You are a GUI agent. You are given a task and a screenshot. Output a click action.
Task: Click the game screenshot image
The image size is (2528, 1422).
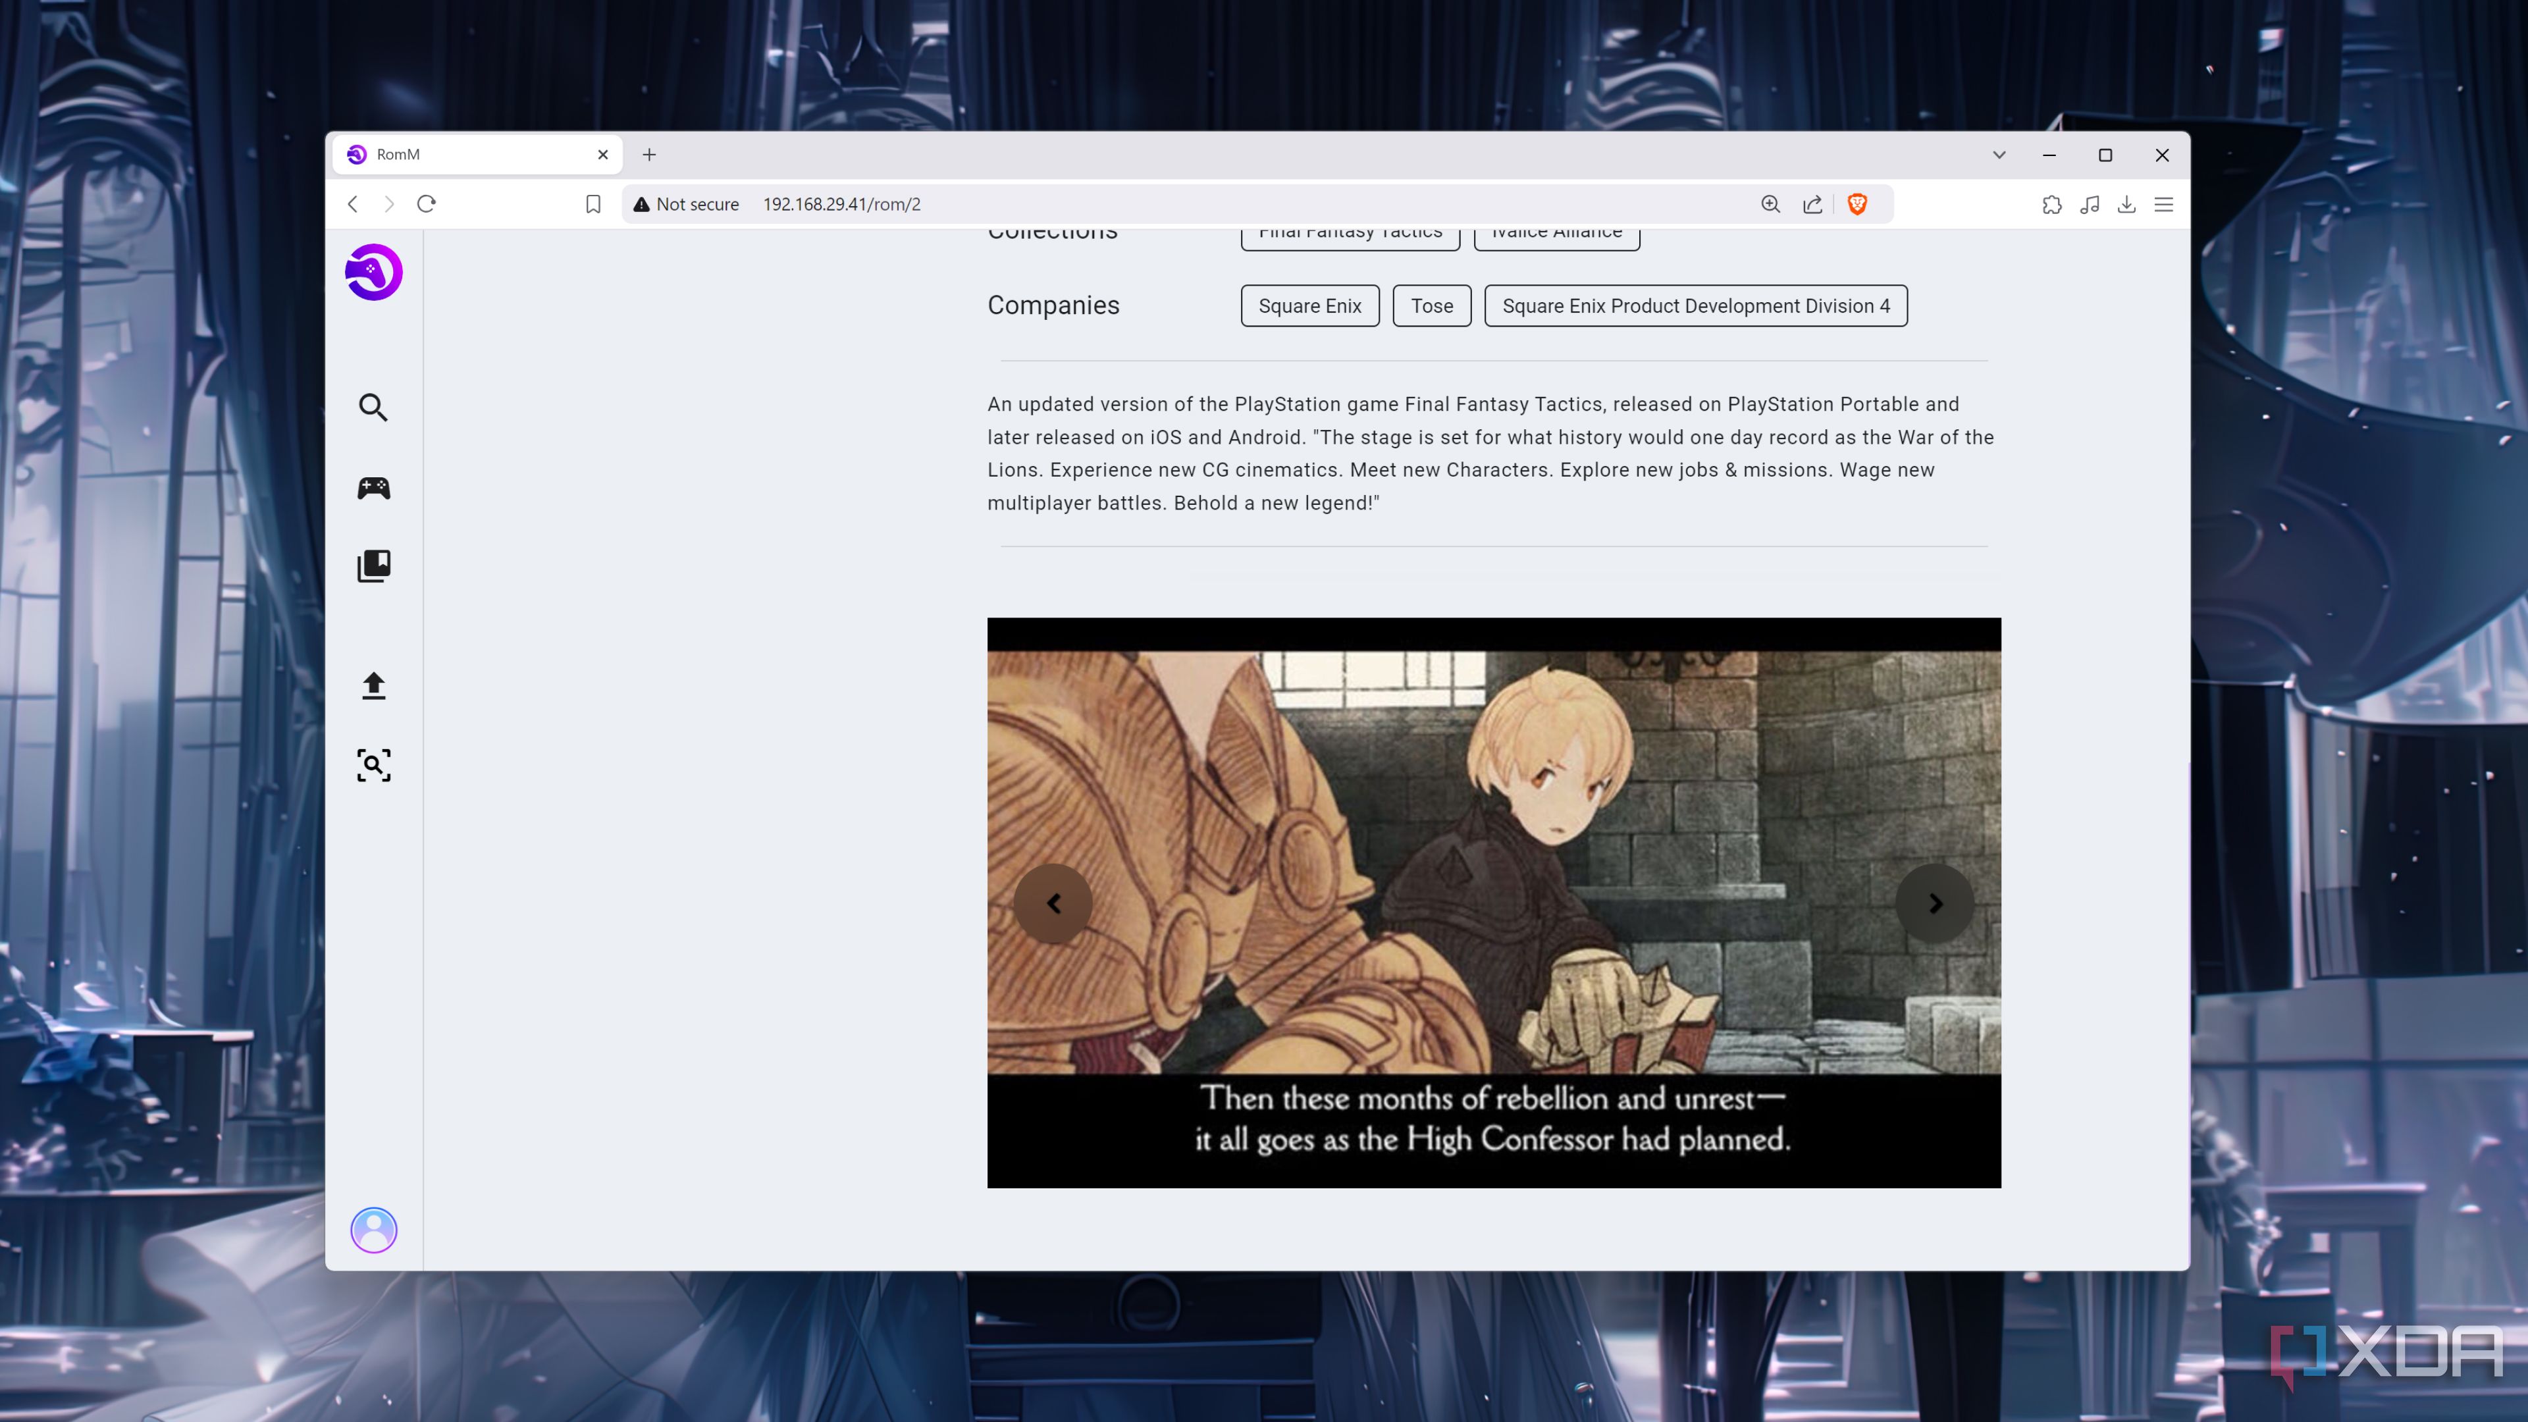(x=1494, y=903)
